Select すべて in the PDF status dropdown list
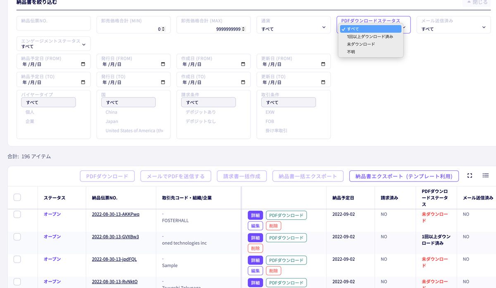The width and height of the screenshot is (496, 288). coord(371,29)
